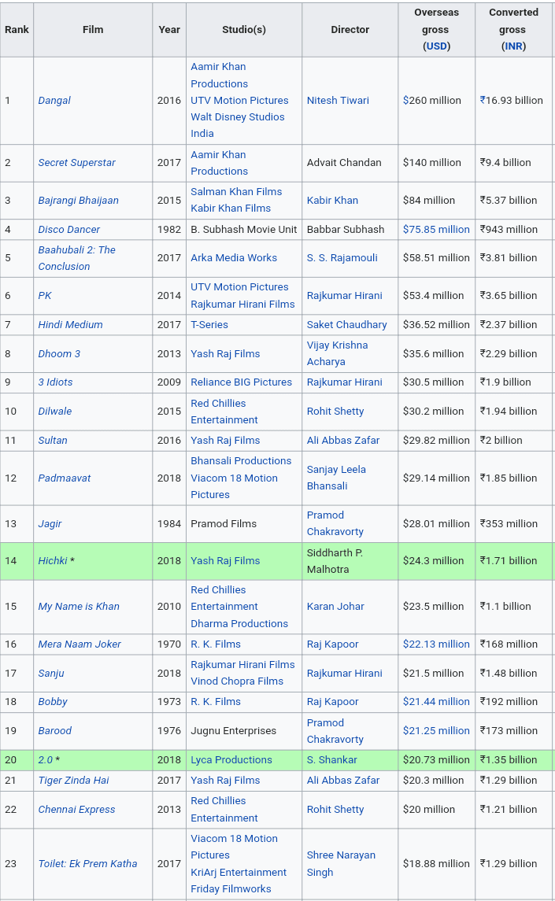This screenshot has height=901, width=555.
Task: Open T-Series studio link
Action: pyautogui.click(x=209, y=325)
